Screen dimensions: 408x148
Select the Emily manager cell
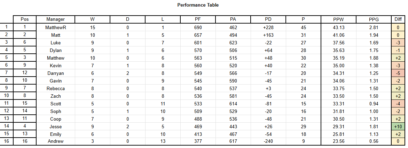55,134
